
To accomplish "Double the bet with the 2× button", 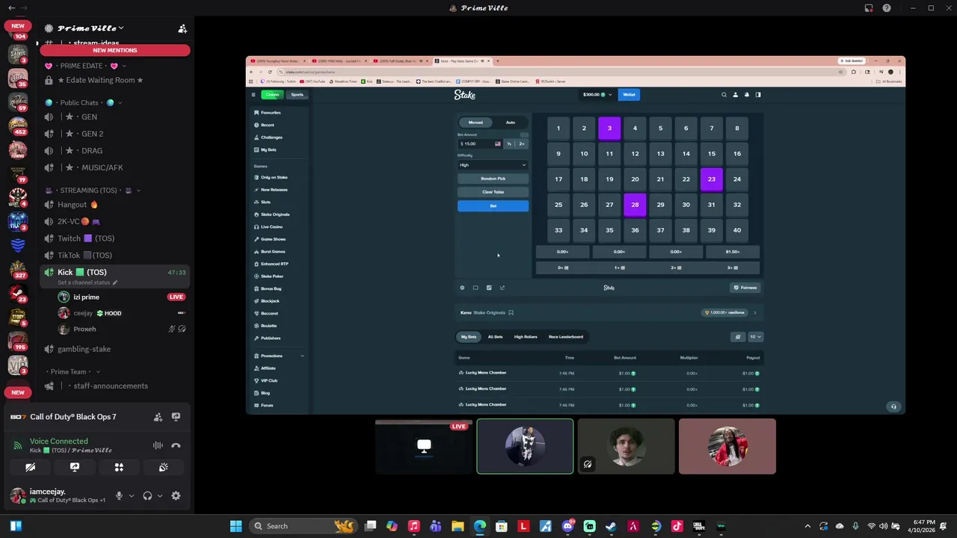I will point(522,143).
